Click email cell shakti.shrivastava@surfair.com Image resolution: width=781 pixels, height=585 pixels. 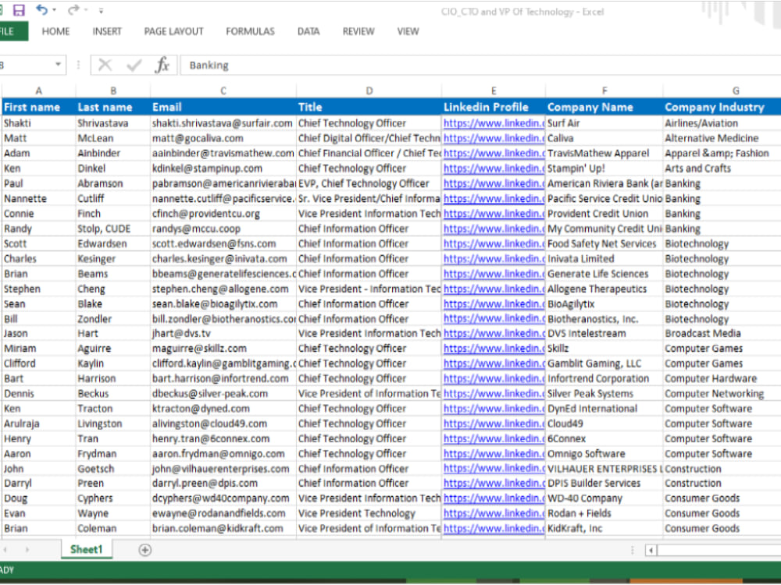(x=223, y=123)
